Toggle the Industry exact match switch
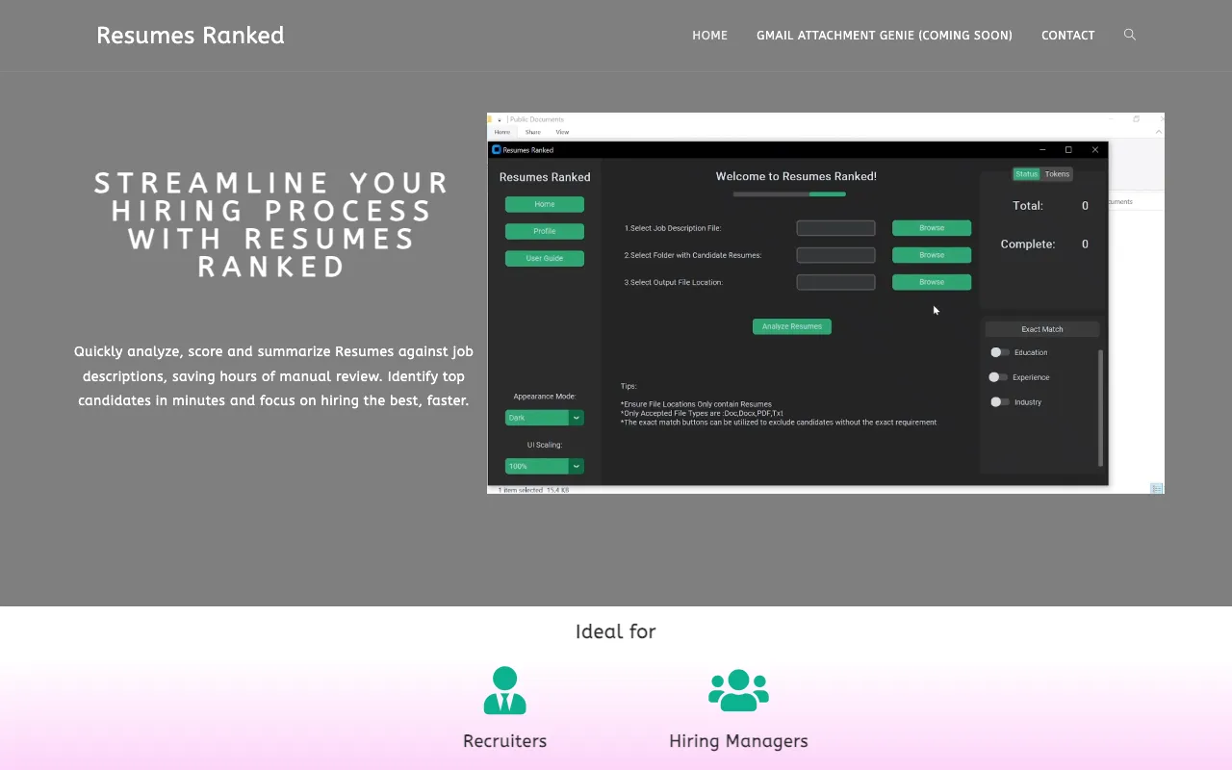Image resolution: width=1232 pixels, height=770 pixels. pos(999,402)
